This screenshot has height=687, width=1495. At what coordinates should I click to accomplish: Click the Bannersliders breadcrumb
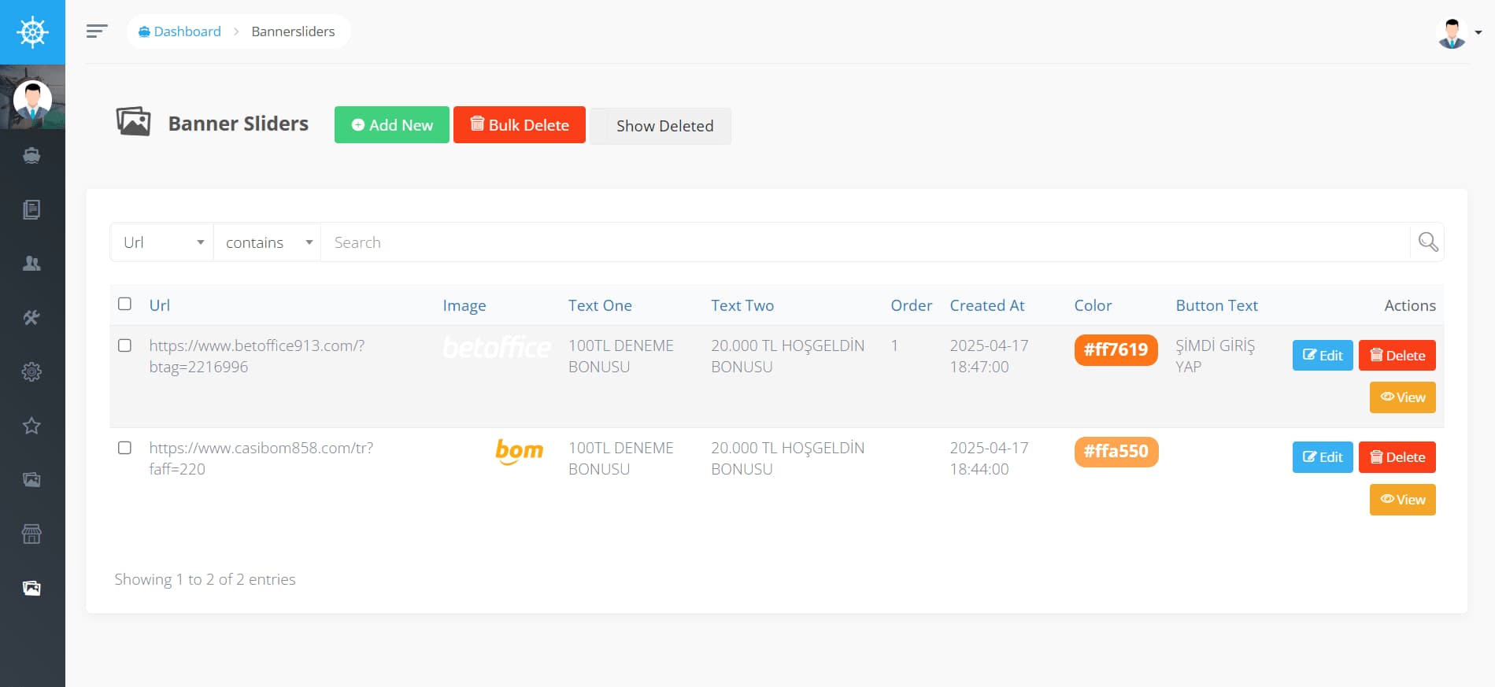(293, 31)
